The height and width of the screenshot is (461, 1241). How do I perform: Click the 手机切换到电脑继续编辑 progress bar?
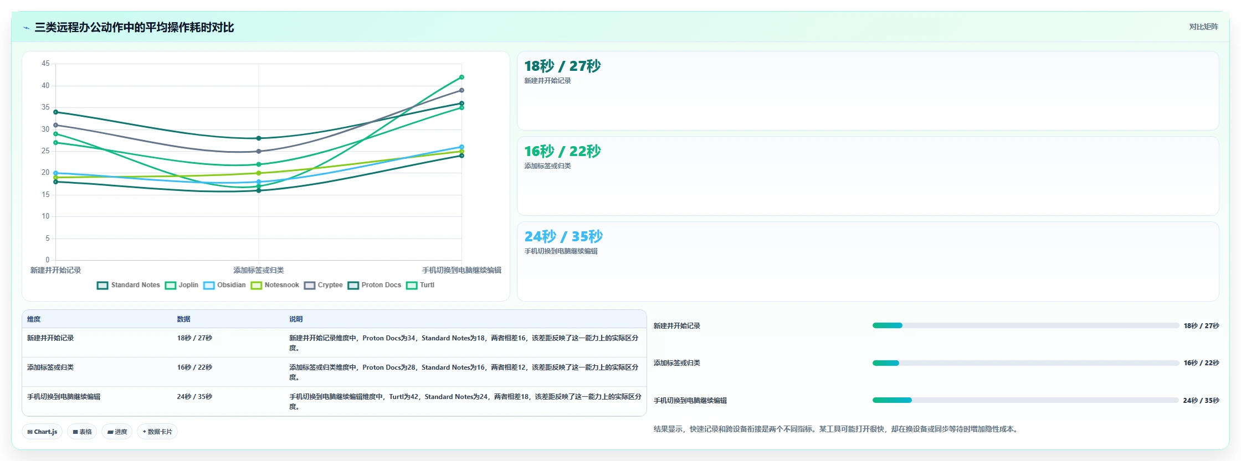pos(1025,400)
